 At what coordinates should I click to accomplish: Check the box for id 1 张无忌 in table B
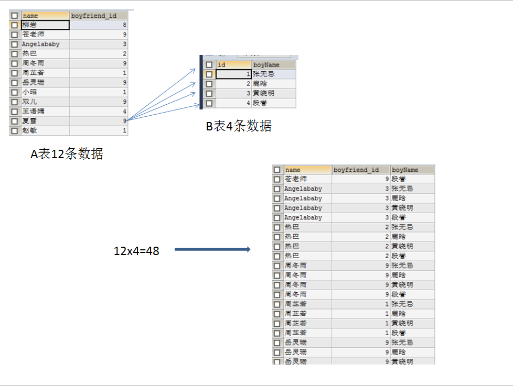tap(209, 74)
